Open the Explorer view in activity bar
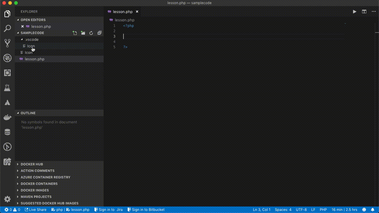Viewport: 379px width, 213px height. tap(7, 14)
